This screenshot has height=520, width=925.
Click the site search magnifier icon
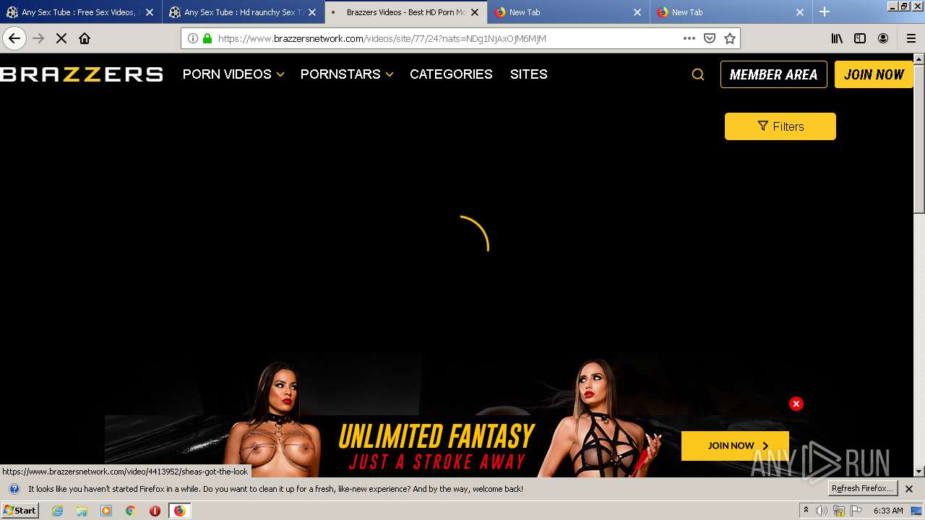coord(698,74)
